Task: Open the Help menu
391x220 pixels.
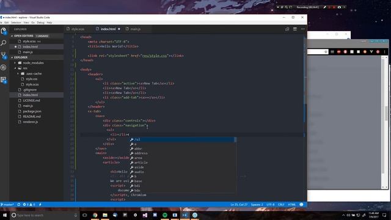Action: (49, 23)
